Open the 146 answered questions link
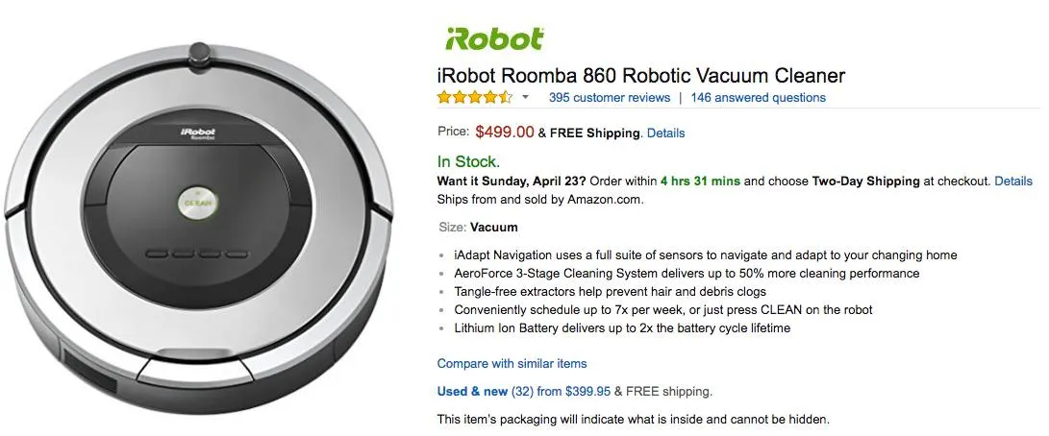 point(758,97)
